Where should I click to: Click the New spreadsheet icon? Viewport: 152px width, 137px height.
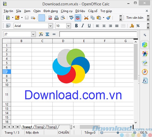(x=8, y=18)
